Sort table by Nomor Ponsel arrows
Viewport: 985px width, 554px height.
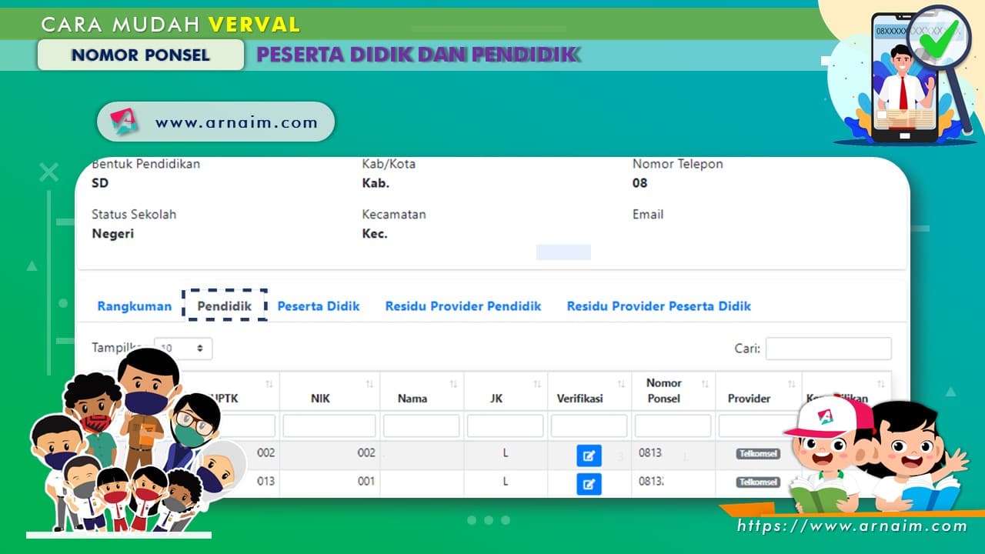[x=705, y=383]
